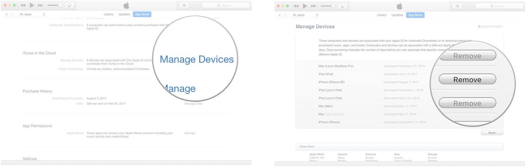Adjust volume slider in Manage Devices window
526x167 pixels.
point(327,6)
